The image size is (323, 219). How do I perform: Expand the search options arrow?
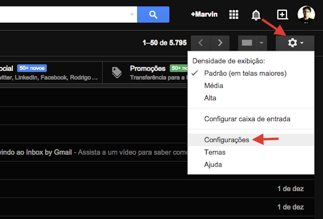(132, 14)
